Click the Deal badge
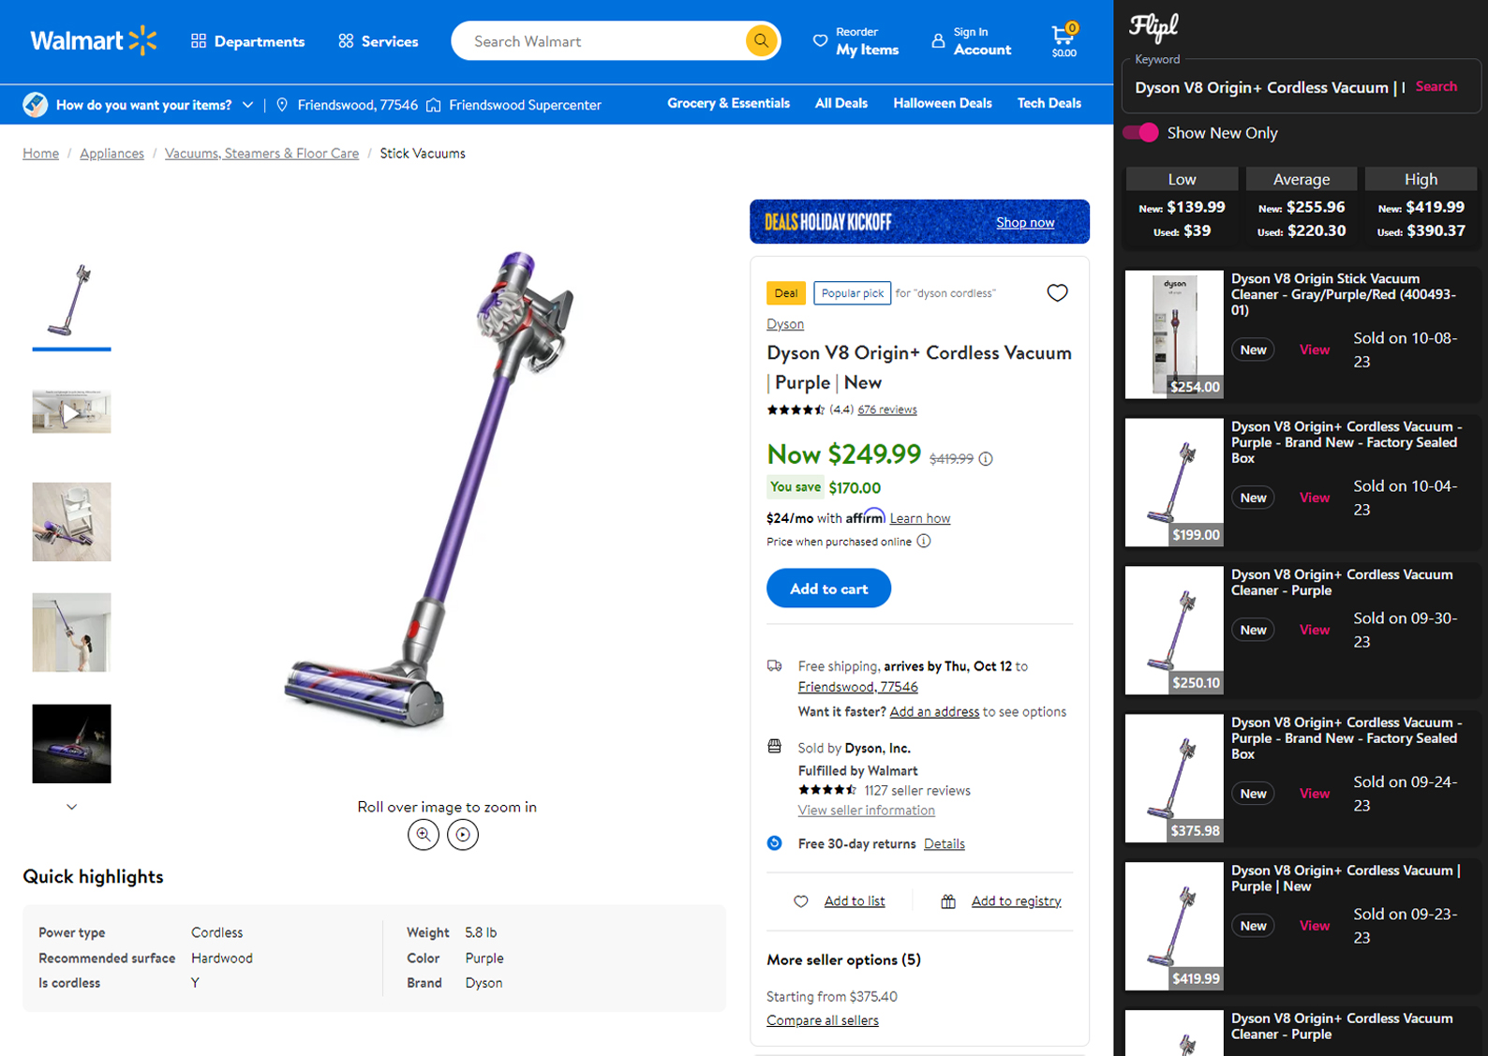This screenshot has height=1056, width=1488. point(785,293)
